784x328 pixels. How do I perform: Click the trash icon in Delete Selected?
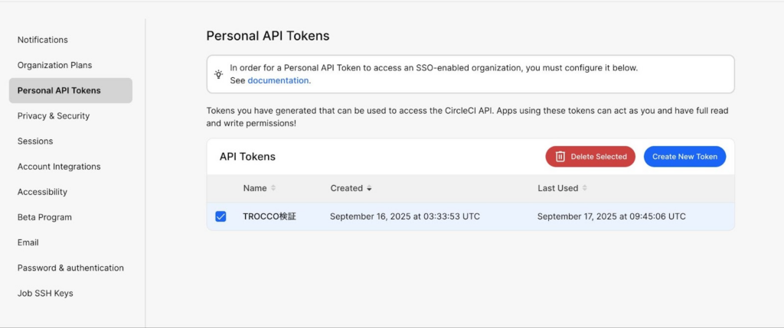tap(560, 157)
